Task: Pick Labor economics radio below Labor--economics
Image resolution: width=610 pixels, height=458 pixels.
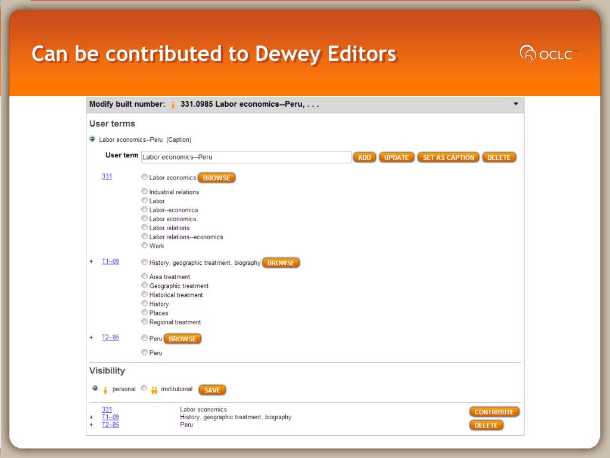Action: click(x=144, y=218)
